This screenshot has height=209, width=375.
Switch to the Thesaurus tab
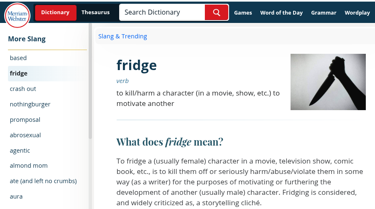point(95,13)
